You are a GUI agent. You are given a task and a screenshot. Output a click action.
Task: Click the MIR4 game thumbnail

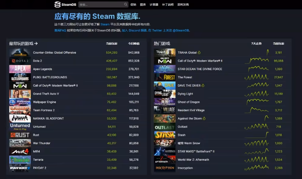20,151
